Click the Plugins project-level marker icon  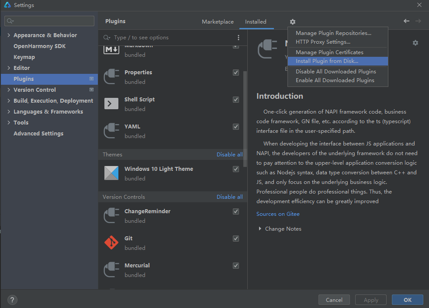91,79
